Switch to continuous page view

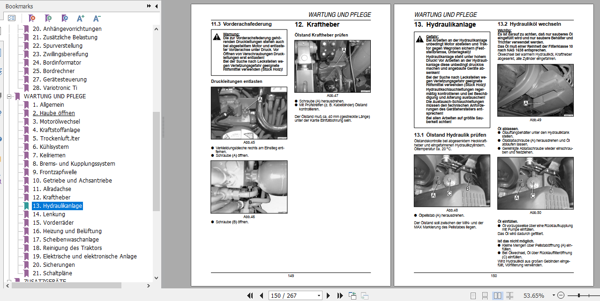pyautogui.click(x=485, y=295)
